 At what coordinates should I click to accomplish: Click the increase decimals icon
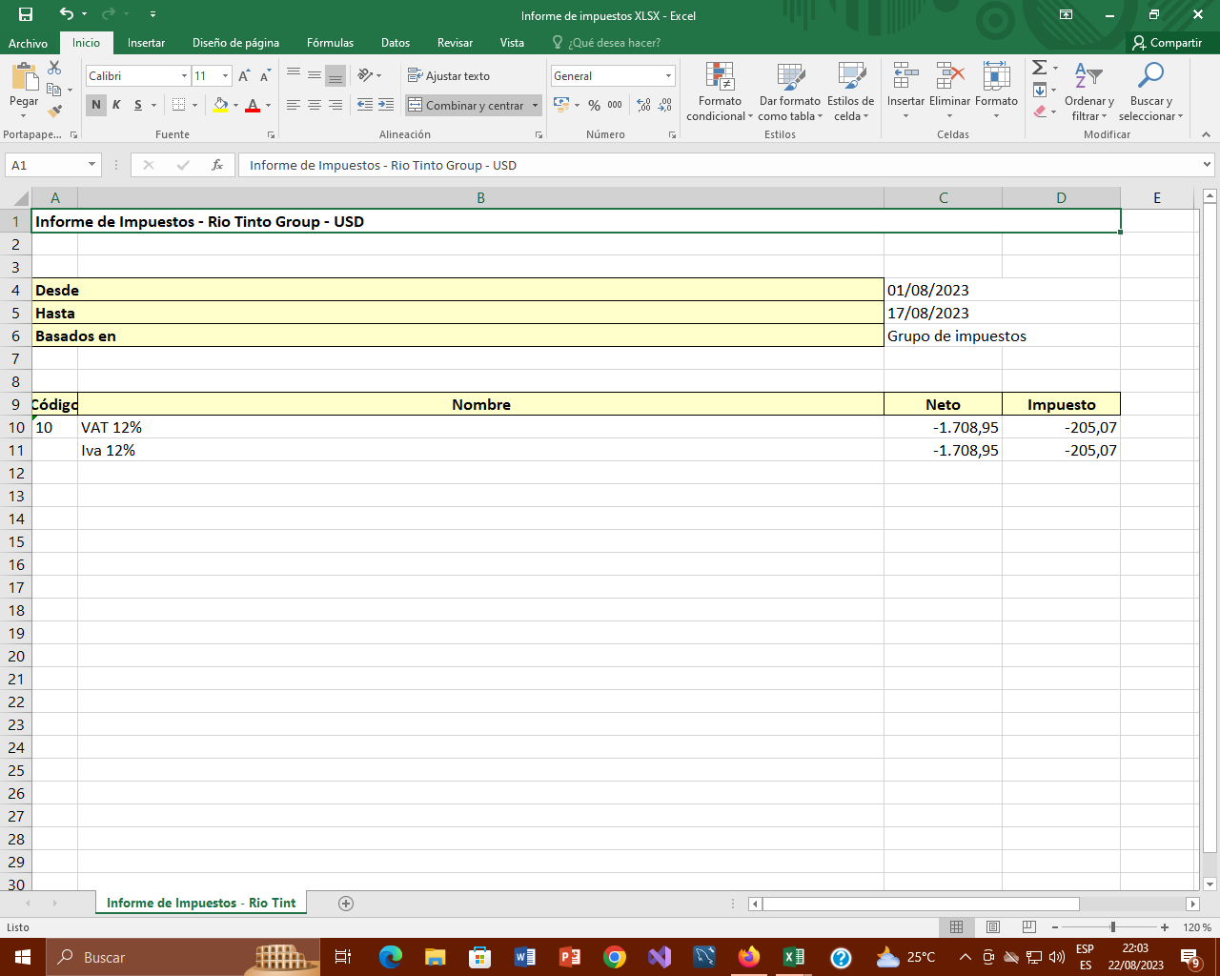[x=643, y=105]
